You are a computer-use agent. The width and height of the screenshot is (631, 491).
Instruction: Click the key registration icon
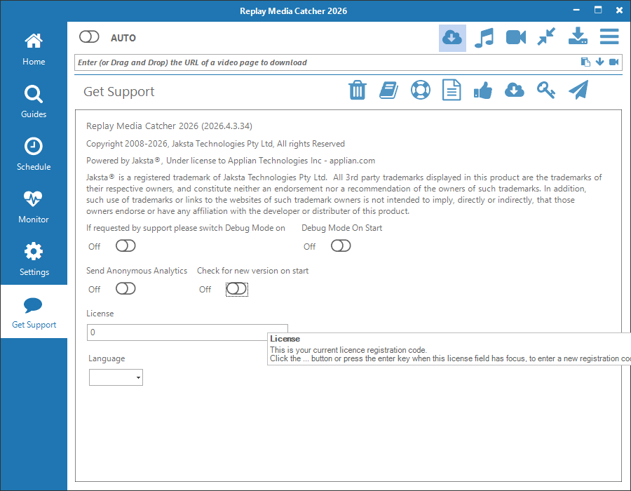click(x=546, y=90)
